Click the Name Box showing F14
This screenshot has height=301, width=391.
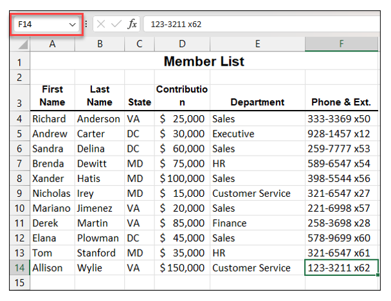[x=46, y=24]
